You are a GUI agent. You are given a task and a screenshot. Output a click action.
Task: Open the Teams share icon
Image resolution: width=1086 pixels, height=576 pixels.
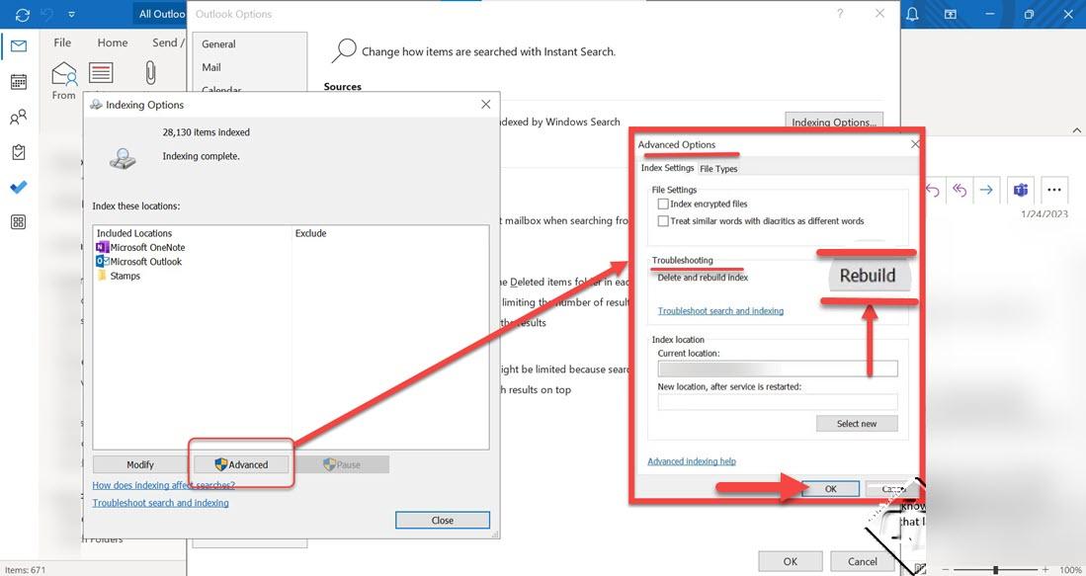pos(1020,190)
